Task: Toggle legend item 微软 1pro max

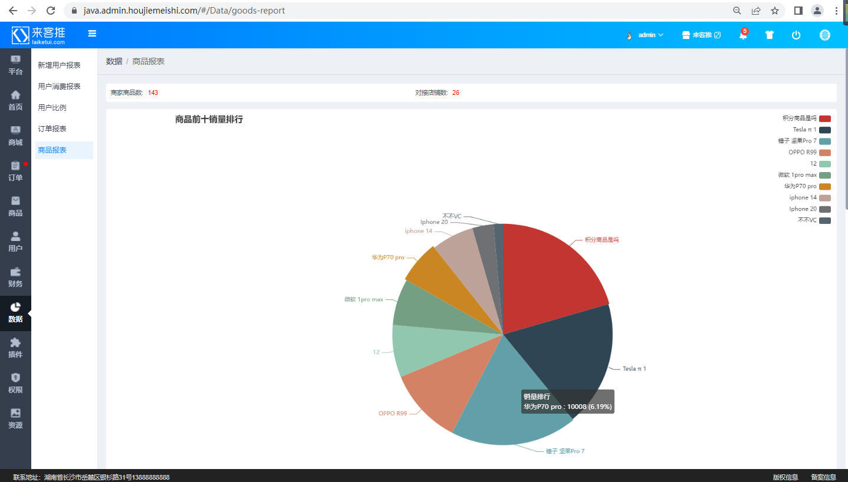Action: [x=804, y=175]
